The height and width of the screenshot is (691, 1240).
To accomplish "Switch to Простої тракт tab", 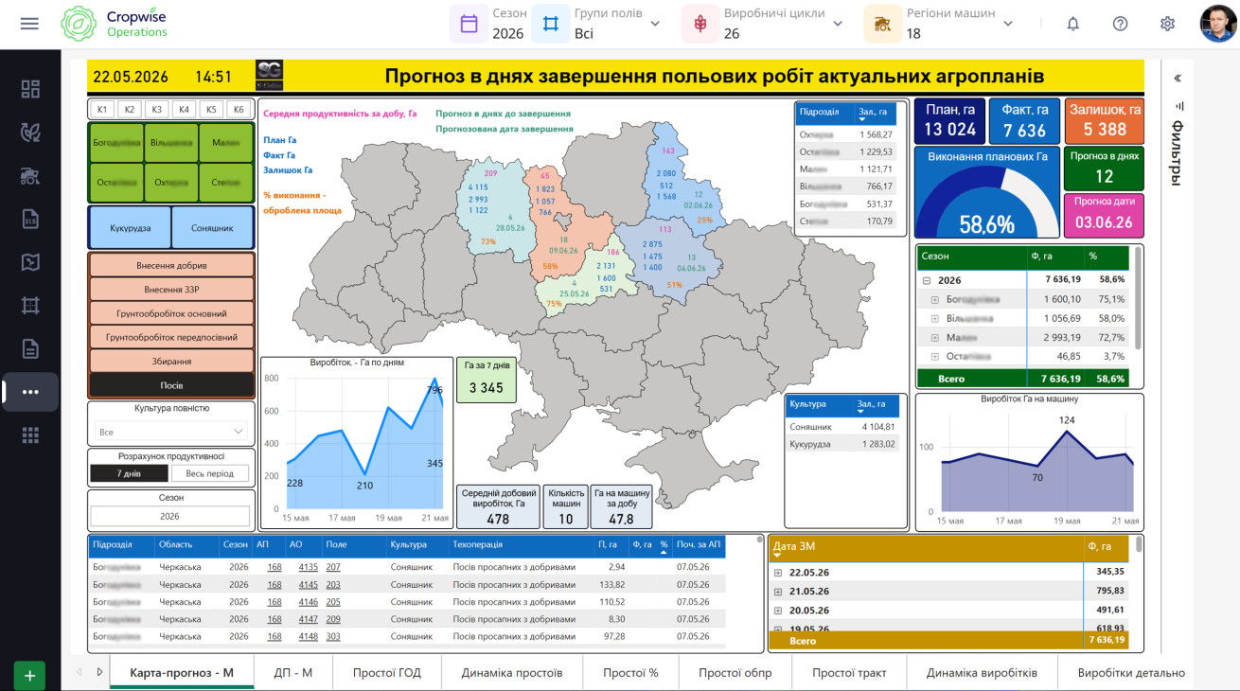I will [849, 673].
